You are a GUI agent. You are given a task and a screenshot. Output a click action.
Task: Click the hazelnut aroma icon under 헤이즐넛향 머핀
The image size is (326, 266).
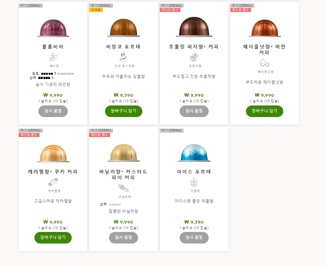[264, 62]
